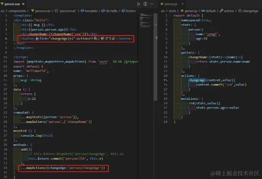Click 'msg: String' prop line
This screenshot has width=262, height=179.
(x=31, y=80)
